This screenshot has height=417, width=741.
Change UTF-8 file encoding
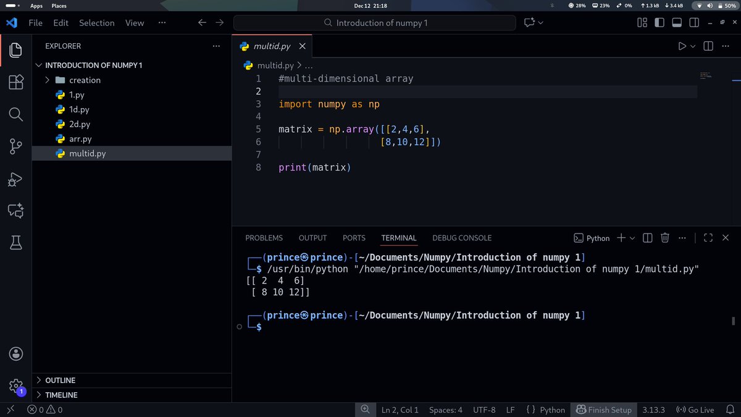[x=485, y=410]
